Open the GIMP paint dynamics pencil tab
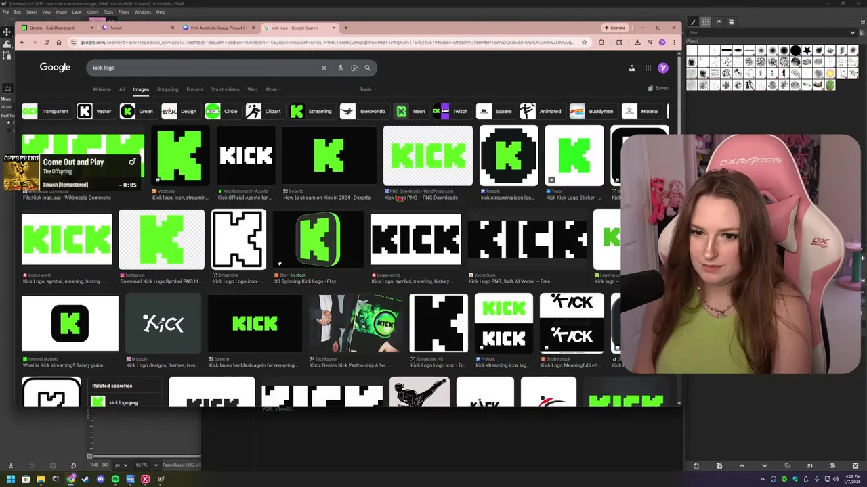Screen dimensions: 867x487 (x=692, y=22)
